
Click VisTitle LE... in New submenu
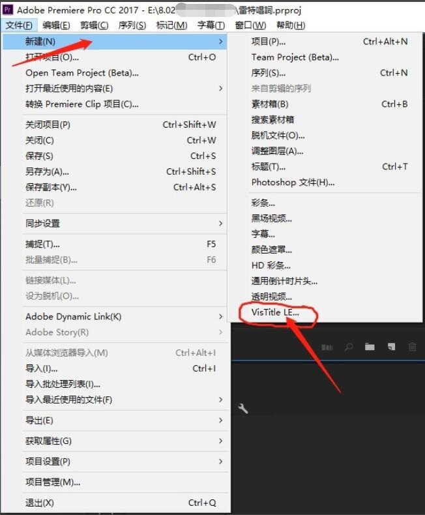[325, 312]
